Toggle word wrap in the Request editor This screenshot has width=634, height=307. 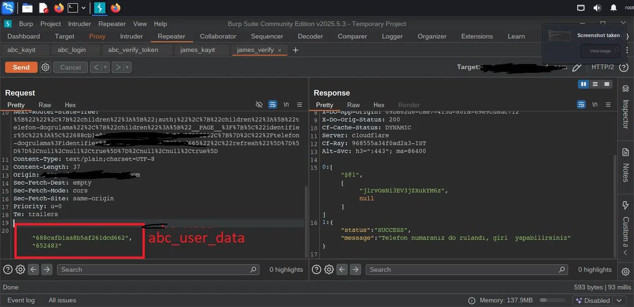272,104
